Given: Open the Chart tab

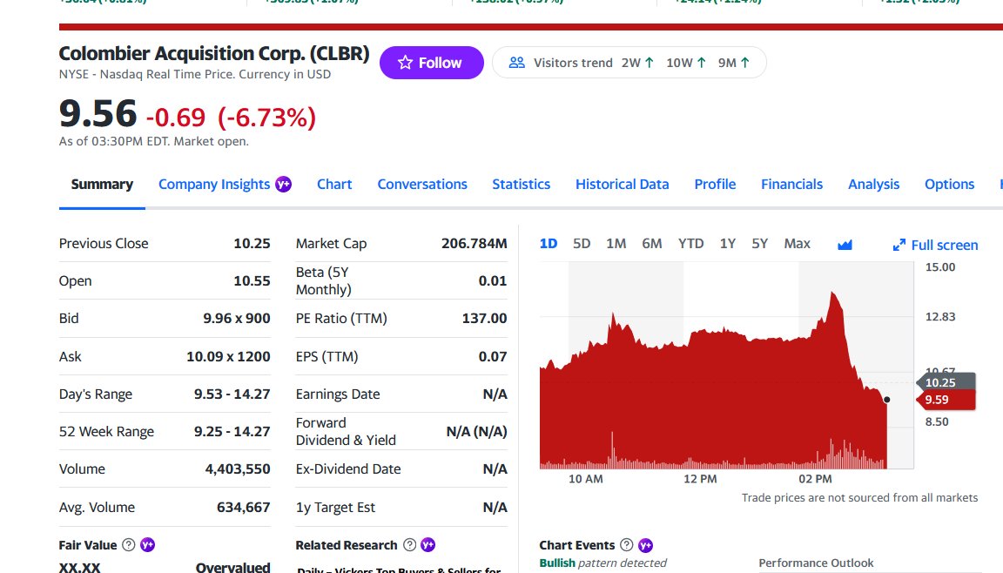Looking at the screenshot, I should (334, 185).
